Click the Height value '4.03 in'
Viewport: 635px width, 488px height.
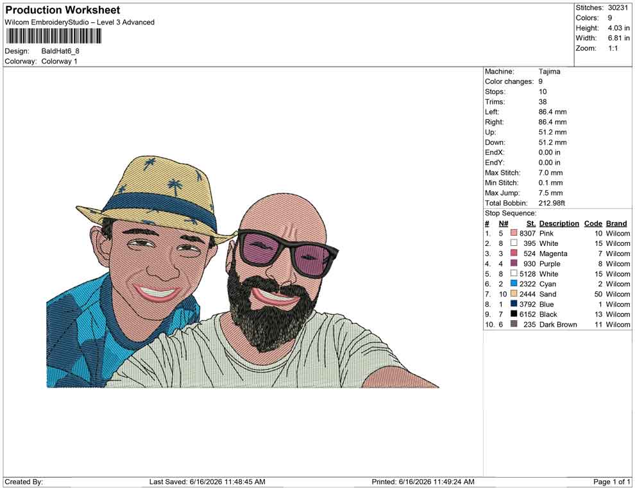click(618, 28)
